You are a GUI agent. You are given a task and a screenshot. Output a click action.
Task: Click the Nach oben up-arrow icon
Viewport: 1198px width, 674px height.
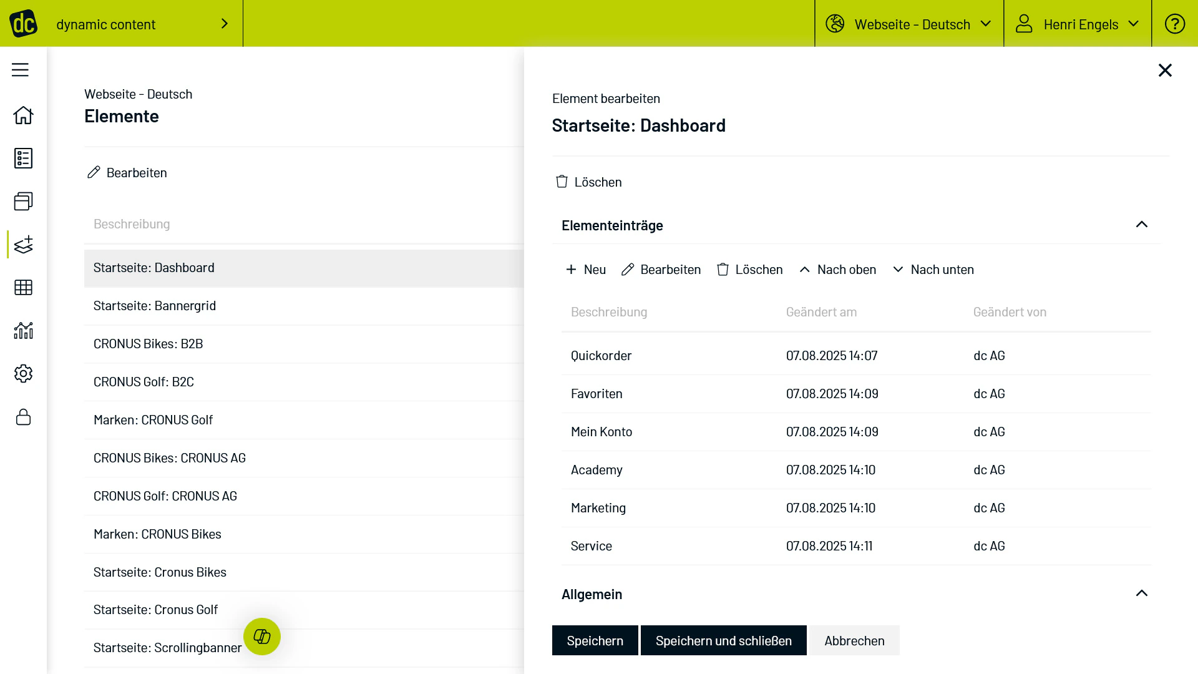[x=804, y=269]
